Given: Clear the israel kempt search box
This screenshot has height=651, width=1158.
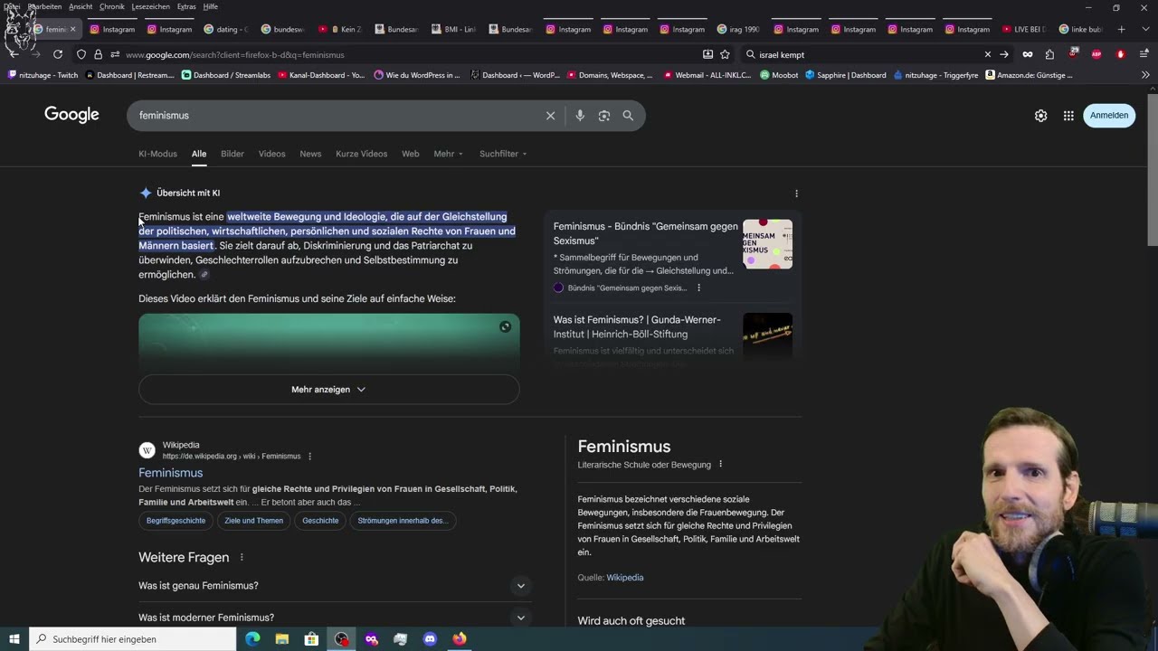Looking at the screenshot, I should 987,54.
